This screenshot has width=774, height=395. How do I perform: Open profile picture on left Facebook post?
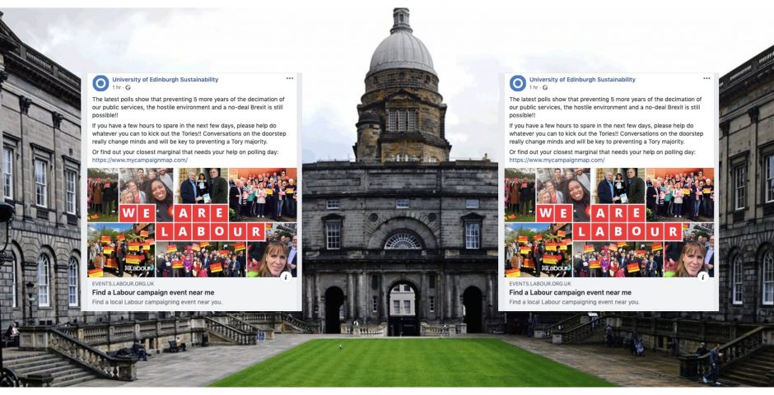click(x=100, y=83)
